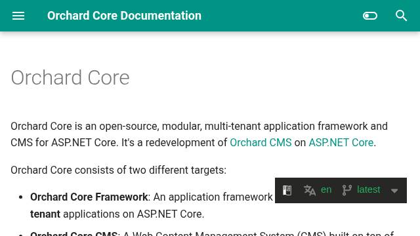Toggle dark/light color scheme switch
Screen dimensions: 420x236
click(x=370, y=16)
